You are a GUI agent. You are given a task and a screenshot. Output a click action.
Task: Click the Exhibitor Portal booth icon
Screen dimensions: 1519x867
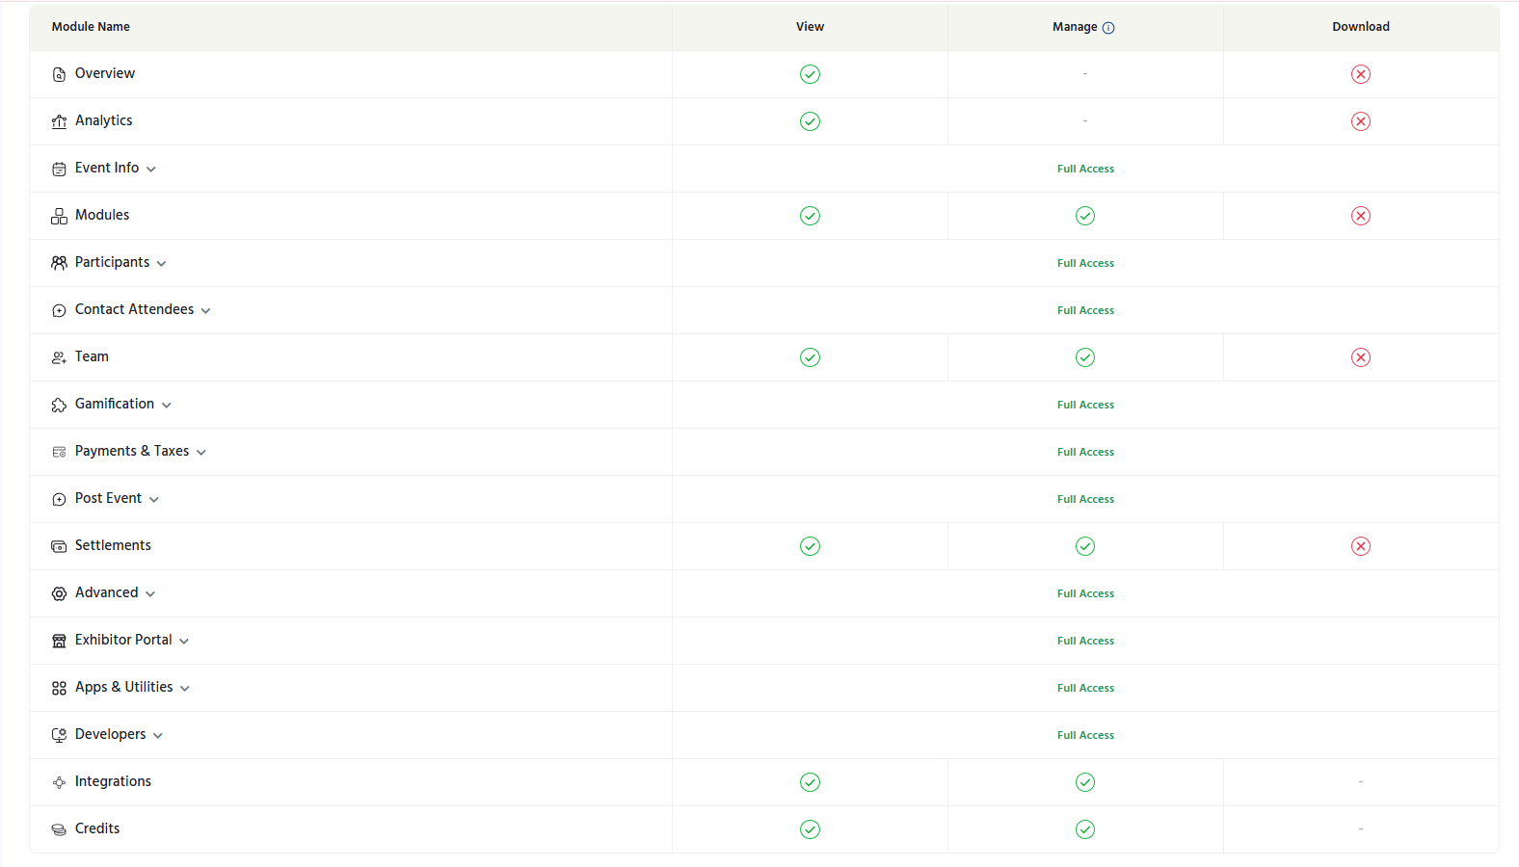point(59,641)
